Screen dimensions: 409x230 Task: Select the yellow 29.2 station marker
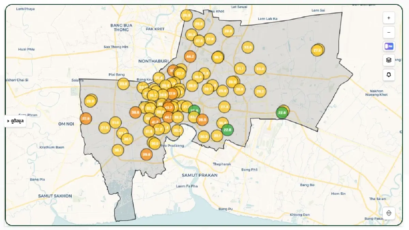(x=260, y=91)
